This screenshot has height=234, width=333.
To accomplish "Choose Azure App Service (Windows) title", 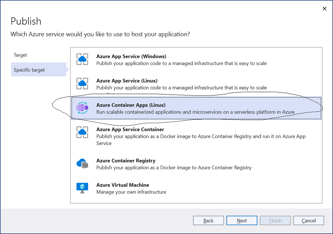I will click(x=131, y=56).
